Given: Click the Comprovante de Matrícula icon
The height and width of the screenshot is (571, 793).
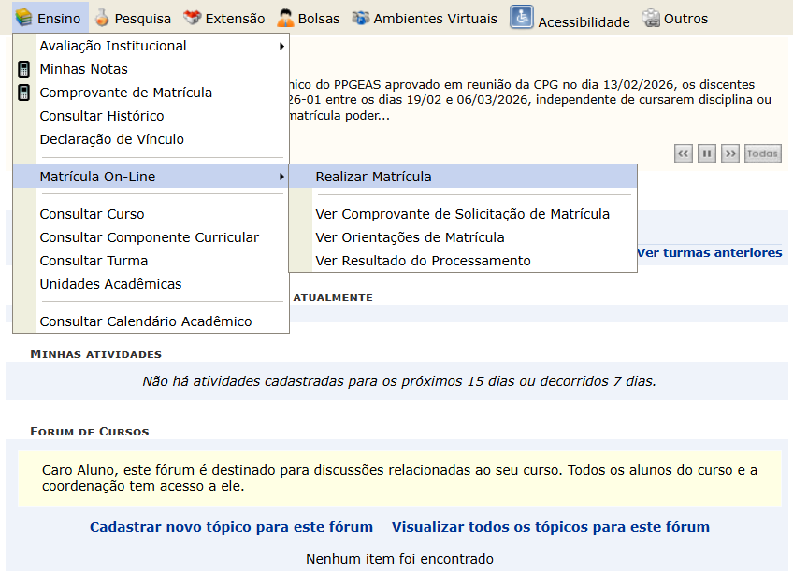Looking at the screenshot, I should pyautogui.click(x=24, y=93).
